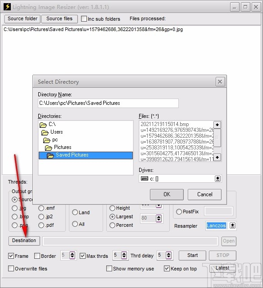263x288 pixels.
Task: Select the Saved Pictures folder
Action: coord(86,155)
